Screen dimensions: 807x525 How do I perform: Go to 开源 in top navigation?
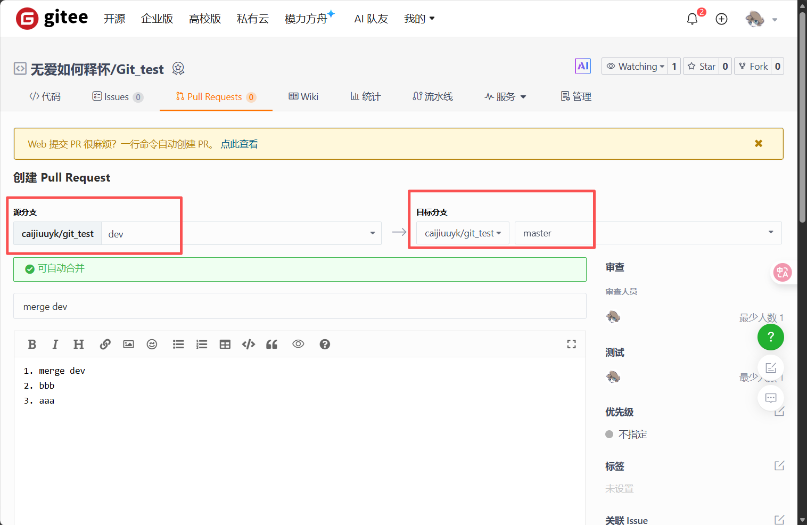pos(114,19)
